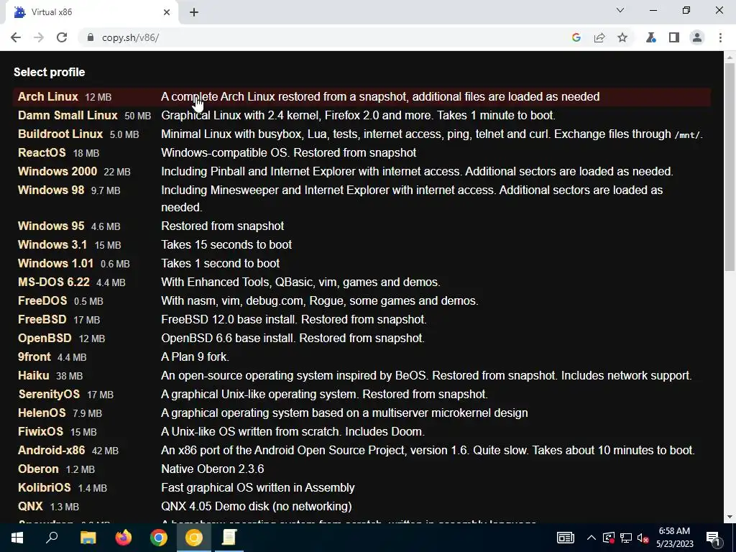Viewport: 736px width, 552px height.
Task: Open the profile avatar menu
Action: (x=697, y=37)
